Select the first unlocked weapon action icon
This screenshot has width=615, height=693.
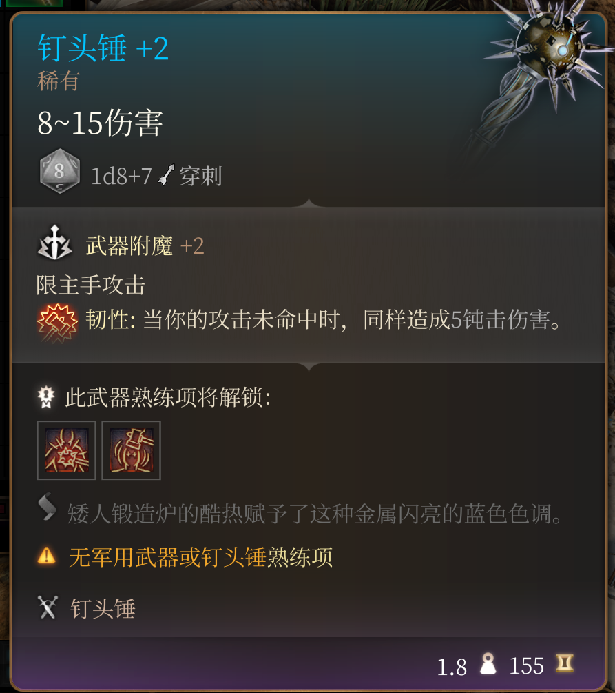click(66, 450)
